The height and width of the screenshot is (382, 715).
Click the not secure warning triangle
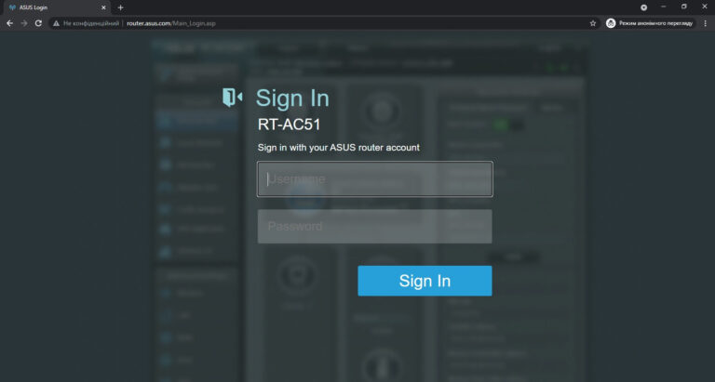(x=56, y=23)
